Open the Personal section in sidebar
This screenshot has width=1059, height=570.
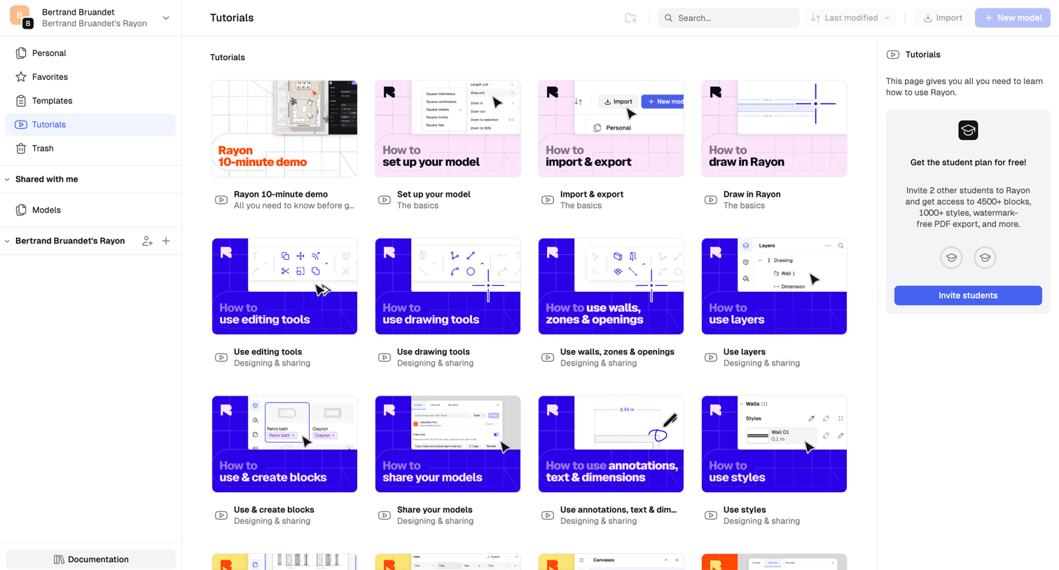pyautogui.click(x=90, y=53)
